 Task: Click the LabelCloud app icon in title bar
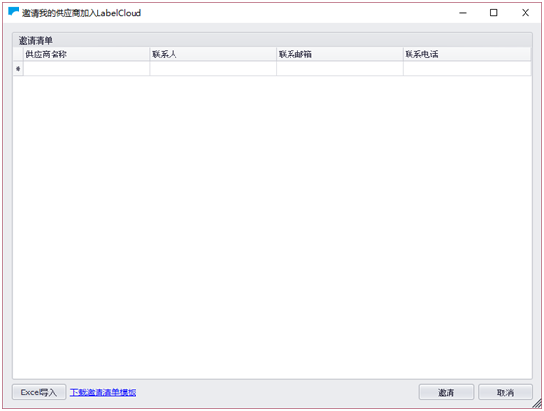14,12
